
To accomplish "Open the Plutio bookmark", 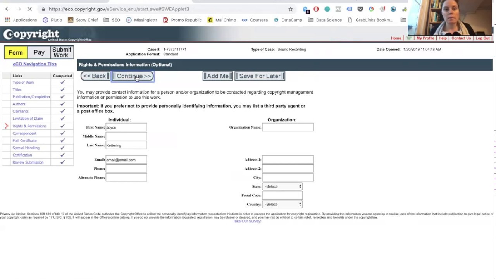I will point(52,20).
